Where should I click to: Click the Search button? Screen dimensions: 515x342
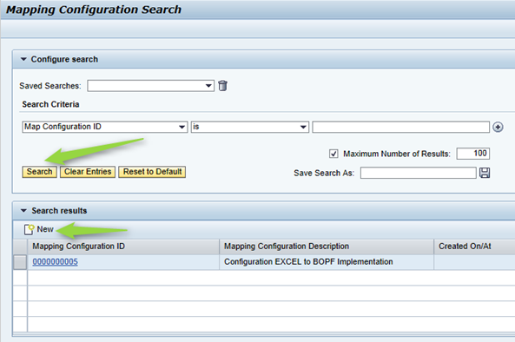pos(39,172)
